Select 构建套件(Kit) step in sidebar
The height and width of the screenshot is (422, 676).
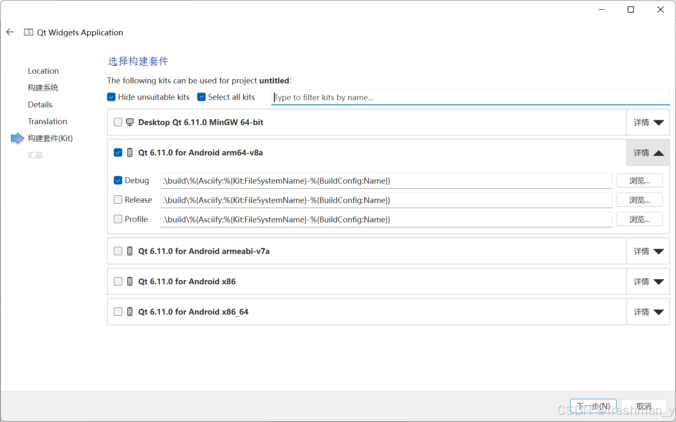pyautogui.click(x=50, y=138)
